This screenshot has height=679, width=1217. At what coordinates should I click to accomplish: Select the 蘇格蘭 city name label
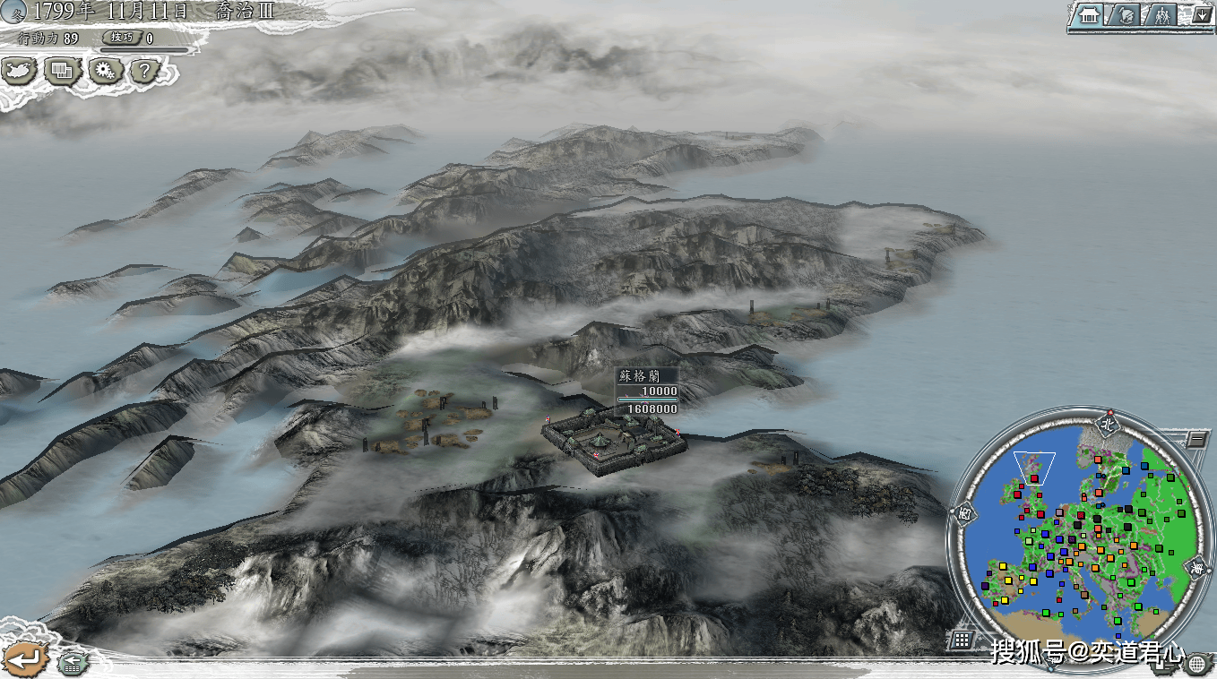coord(637,376)
